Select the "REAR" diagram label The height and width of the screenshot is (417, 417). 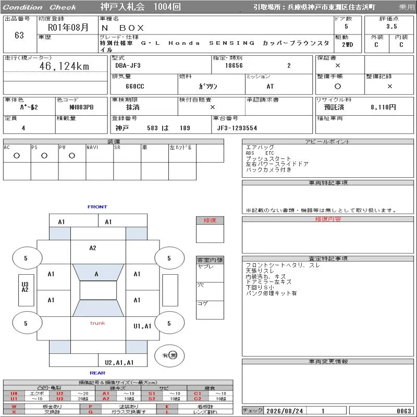[97, 373]
